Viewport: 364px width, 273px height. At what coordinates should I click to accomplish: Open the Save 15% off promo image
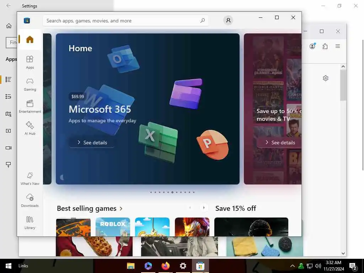coord(251,227)
